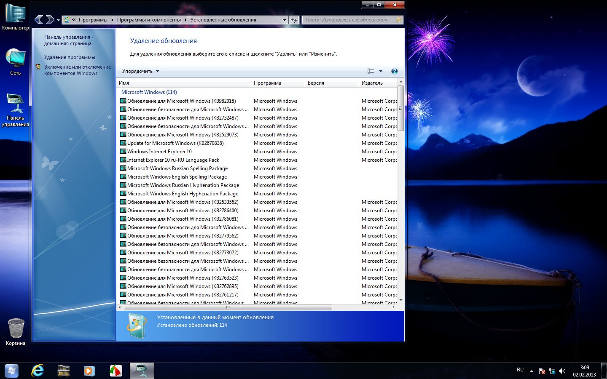Click the change view icon
Viewport: 607px width, 379px height.
coord(371,71)
